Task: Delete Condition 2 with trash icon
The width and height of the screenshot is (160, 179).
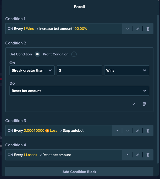Action: coord(144,104)
